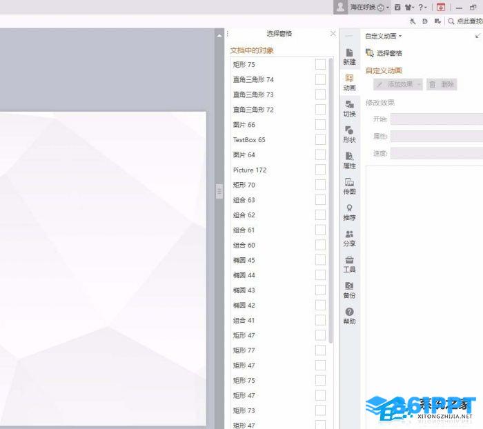The height and width of the screenshot is (429, 483).
Task: Open the 切换 transitions panel
Action: click(x=349, y=109)
